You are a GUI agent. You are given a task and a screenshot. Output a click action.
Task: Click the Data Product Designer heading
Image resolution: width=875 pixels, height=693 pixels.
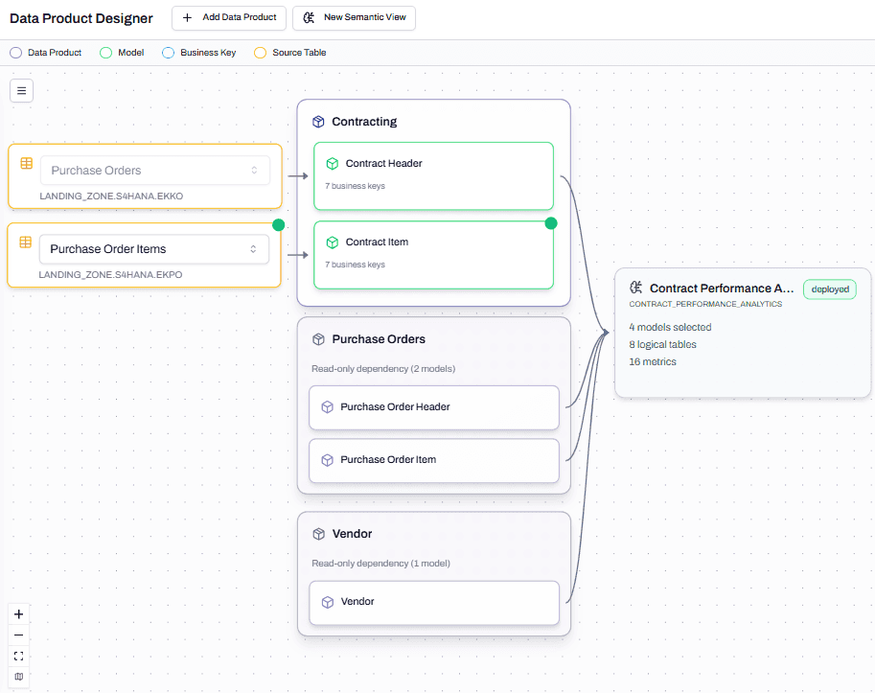pos(81,18)
